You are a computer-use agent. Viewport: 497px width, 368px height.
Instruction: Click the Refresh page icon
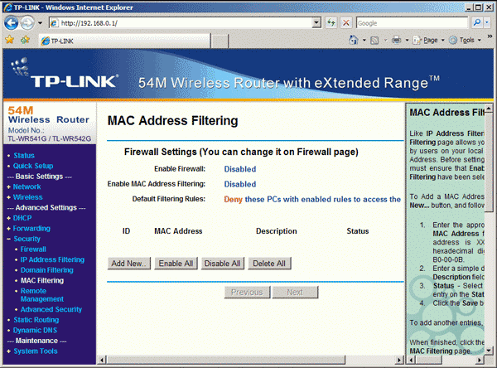pos(331,23)
